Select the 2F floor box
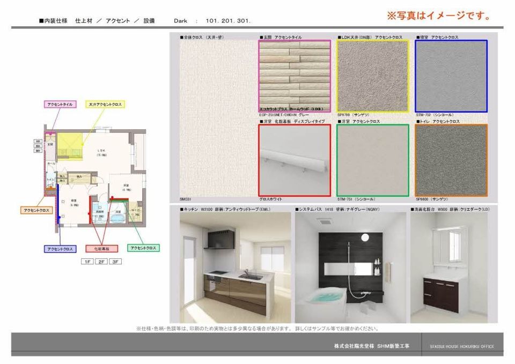The height and width of the screenshot is (364, 515). coord(101,262)
